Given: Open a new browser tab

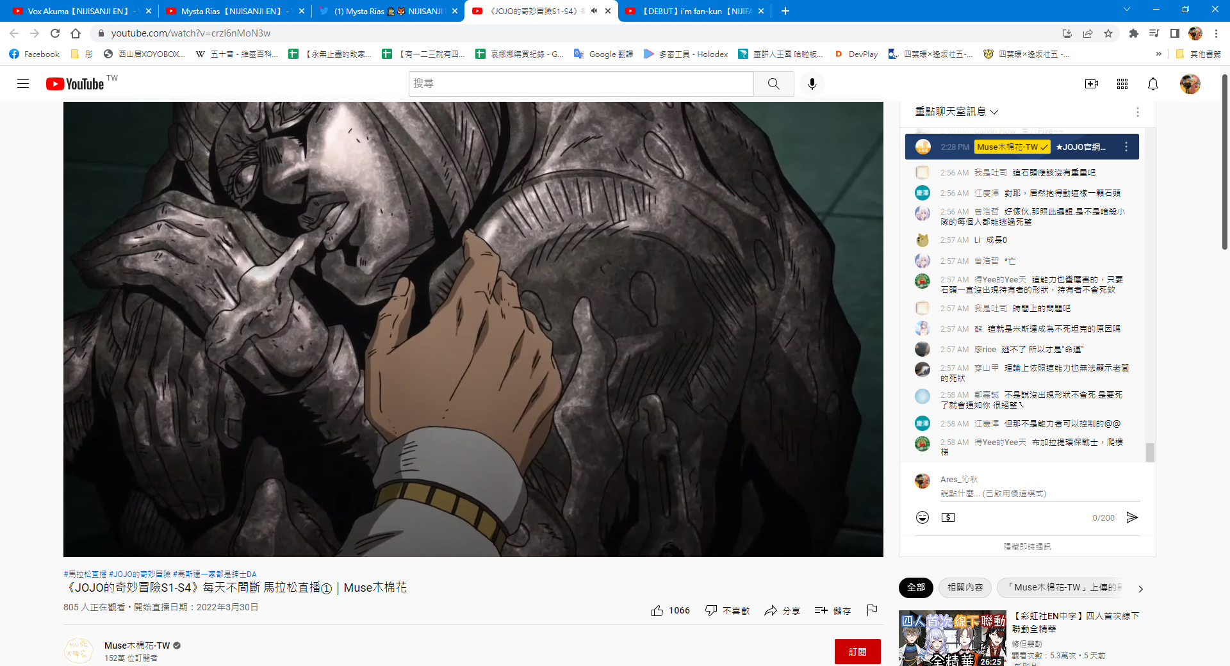Looking at the screenshot, I should click(x=785, y=11).
